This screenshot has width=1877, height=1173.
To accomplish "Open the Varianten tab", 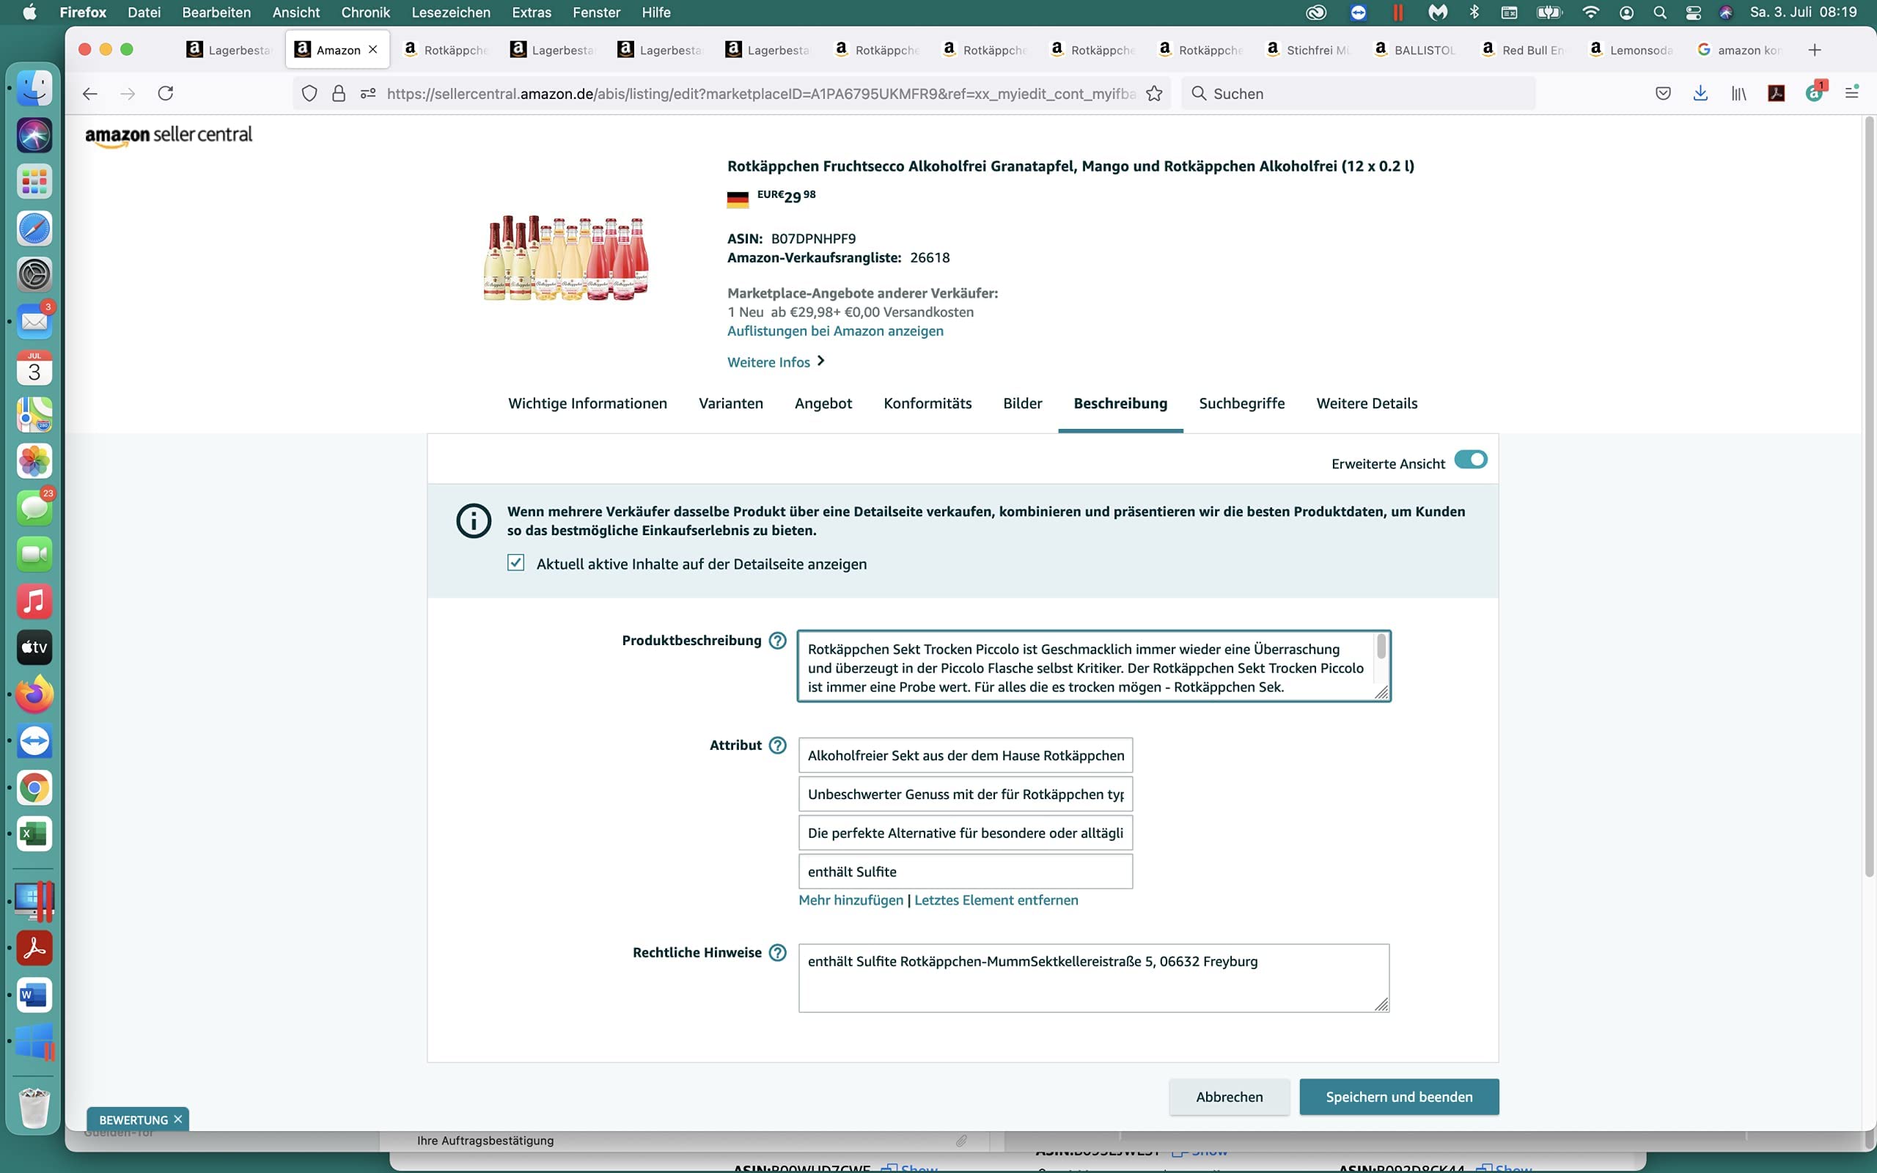I will pyautogui.click(x=730, y=403).
